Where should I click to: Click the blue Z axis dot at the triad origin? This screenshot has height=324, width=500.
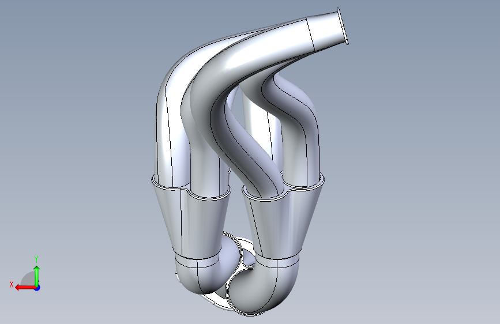(37, 288)
